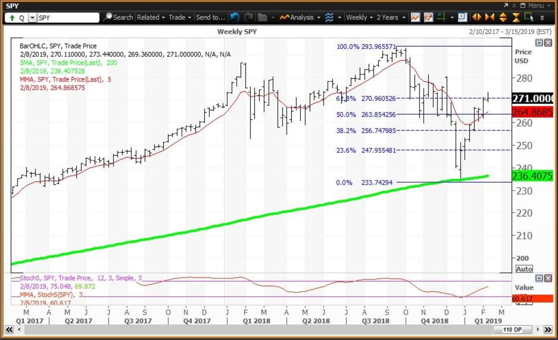Screen dimensions: 558x340
Task: Click the Search magnifier icon
Action: tap(108, 17)
